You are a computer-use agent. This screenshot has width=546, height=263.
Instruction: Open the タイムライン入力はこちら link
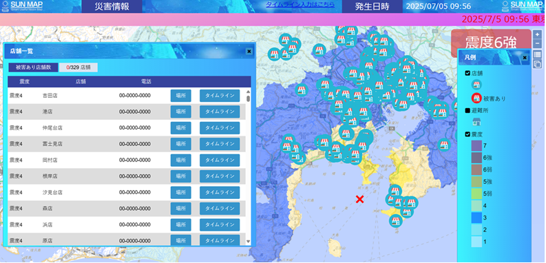[x=300, y=5]
